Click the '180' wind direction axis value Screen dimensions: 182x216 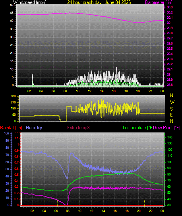click(x=13, y=109)
